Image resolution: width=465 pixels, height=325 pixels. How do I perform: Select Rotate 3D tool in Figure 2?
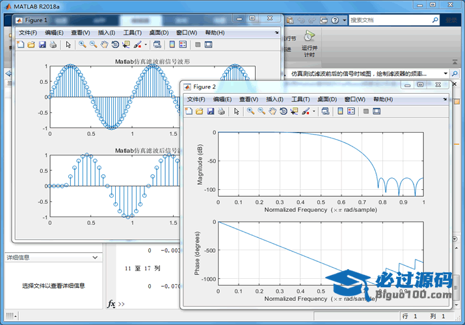click(283, 111)
